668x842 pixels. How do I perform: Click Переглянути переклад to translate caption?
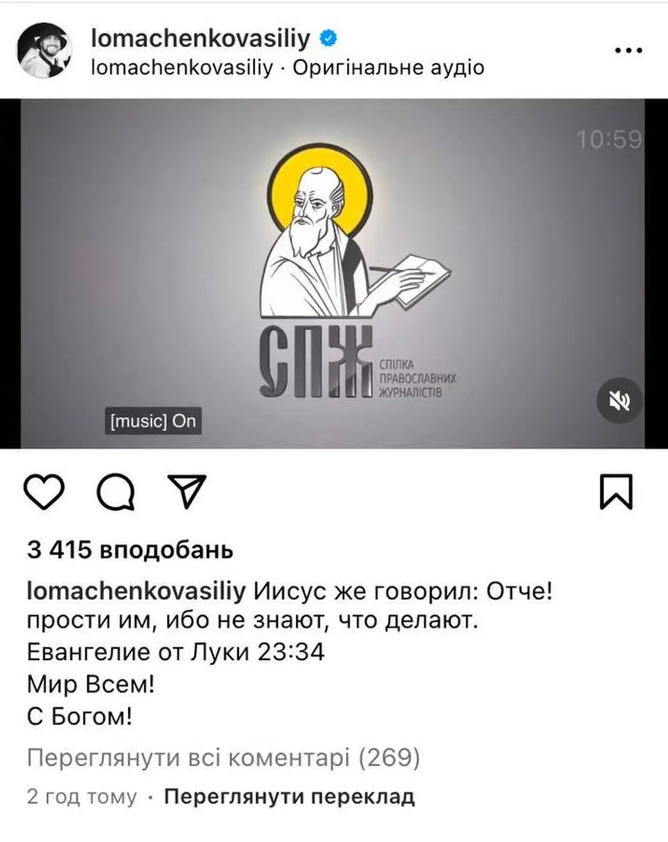[289, 797]
